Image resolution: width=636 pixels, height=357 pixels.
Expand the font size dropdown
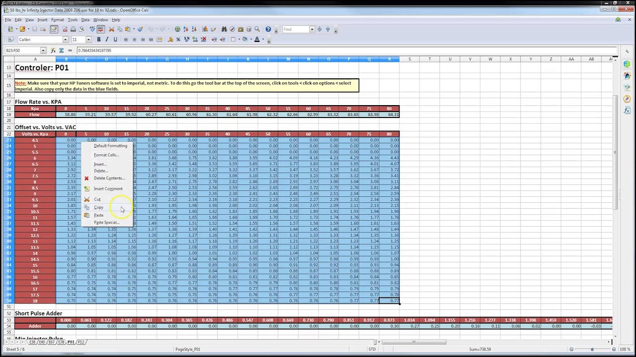click(x=88, y=40)
